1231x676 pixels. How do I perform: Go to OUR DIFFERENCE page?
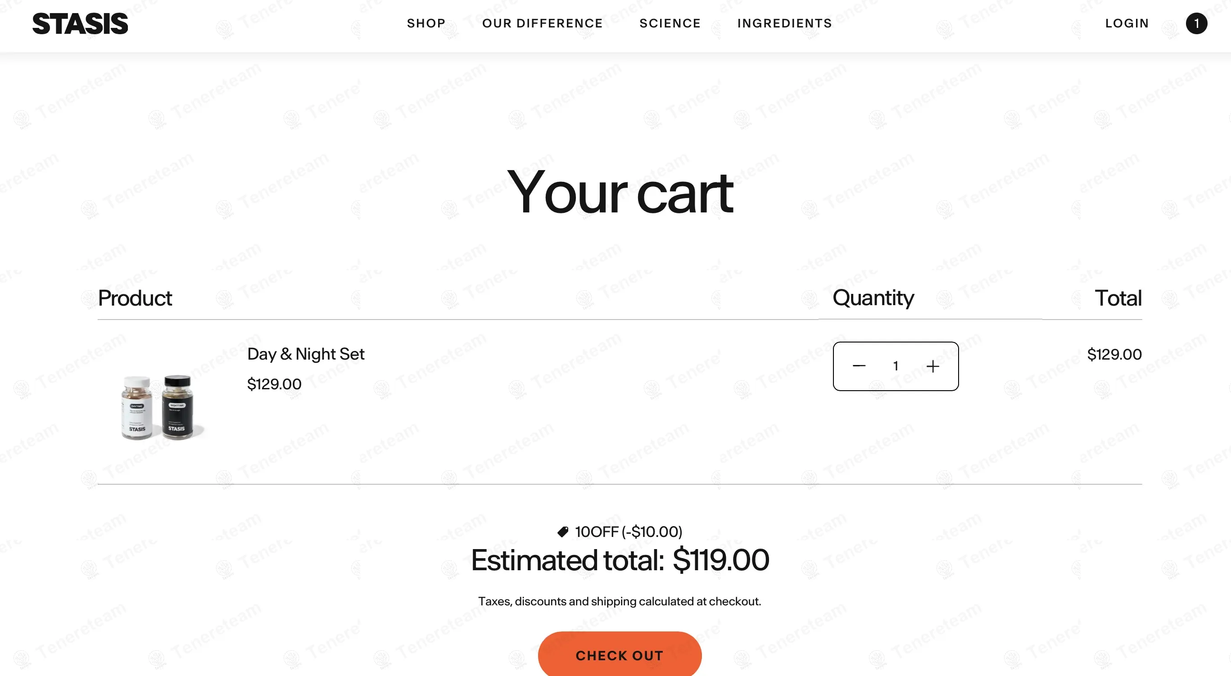point(543,23)
